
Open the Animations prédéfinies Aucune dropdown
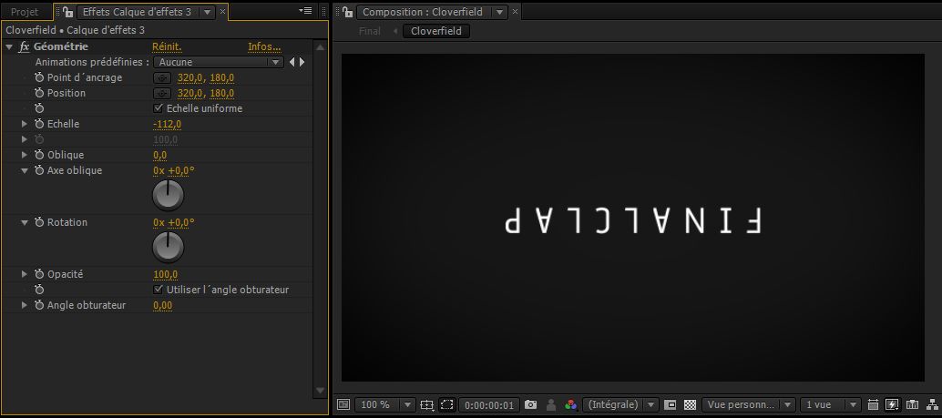[x=218, y=62]
